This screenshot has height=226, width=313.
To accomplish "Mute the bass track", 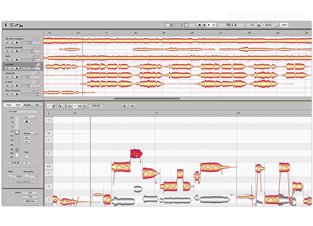I will pyautogui.click(x=7, y=60).
